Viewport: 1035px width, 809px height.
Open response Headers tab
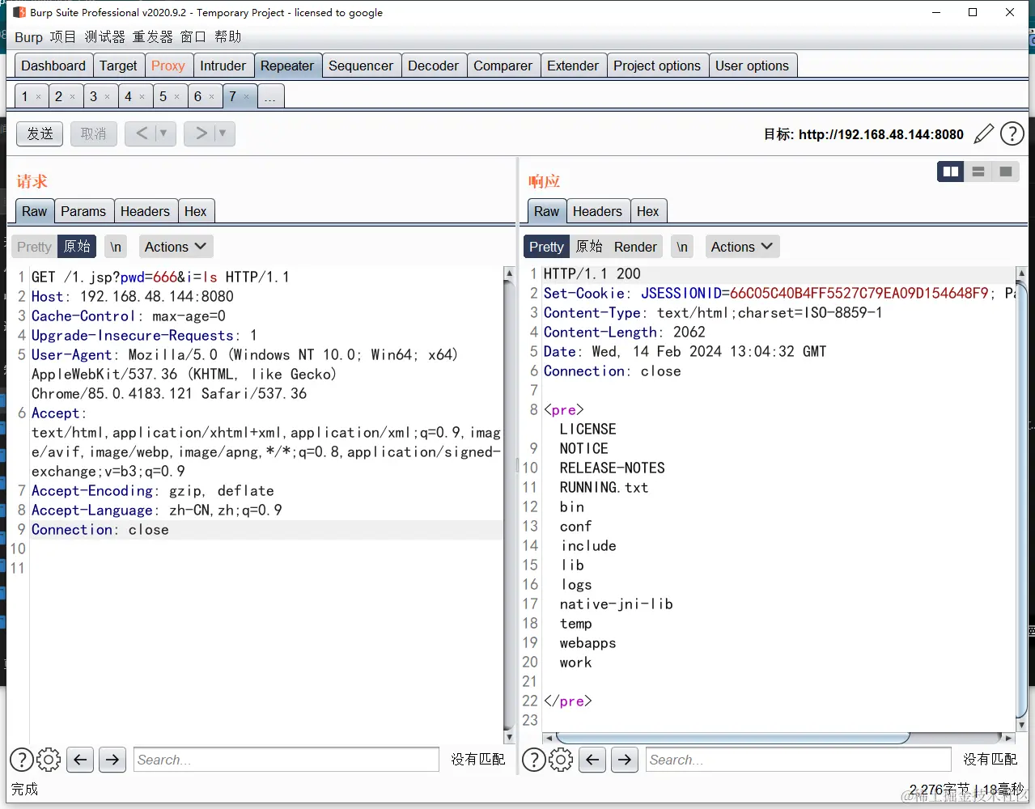click(597, 211)
